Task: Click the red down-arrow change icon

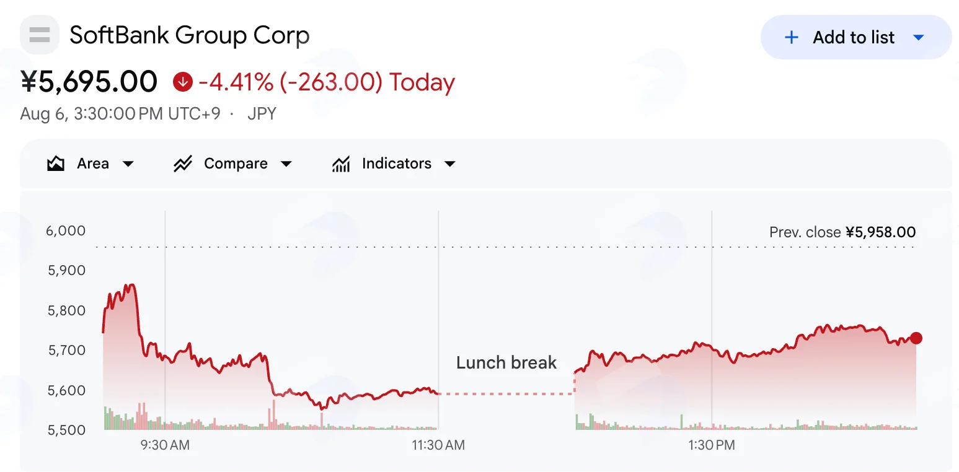Action: point(183,82)
